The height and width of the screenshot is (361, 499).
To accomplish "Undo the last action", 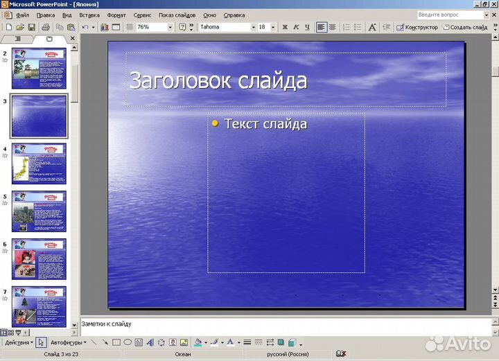I will point(85,27).
